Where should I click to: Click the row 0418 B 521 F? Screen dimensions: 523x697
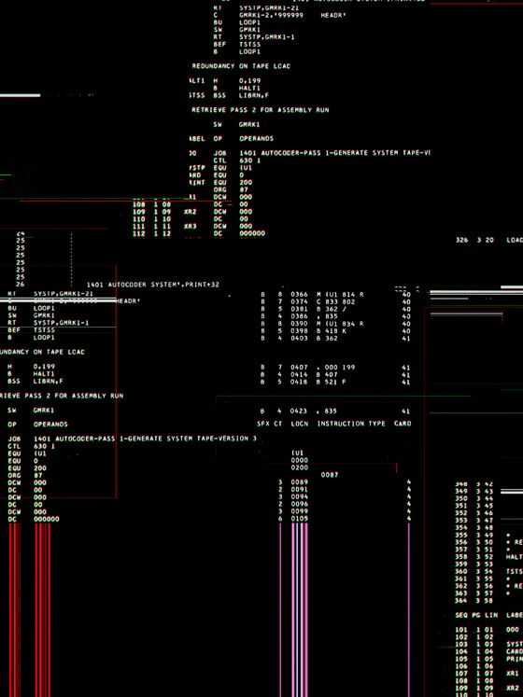pyautogui.click(x=335, y=382)
